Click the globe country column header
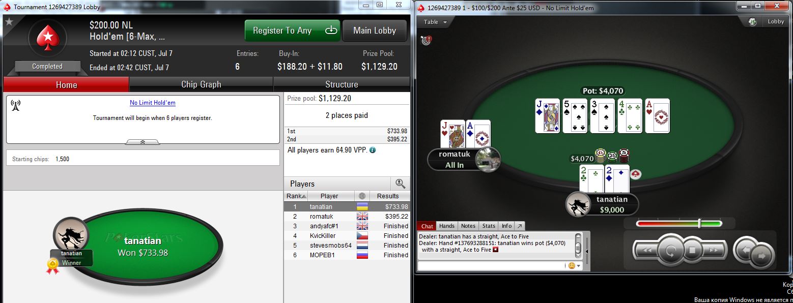 (362, 196)
